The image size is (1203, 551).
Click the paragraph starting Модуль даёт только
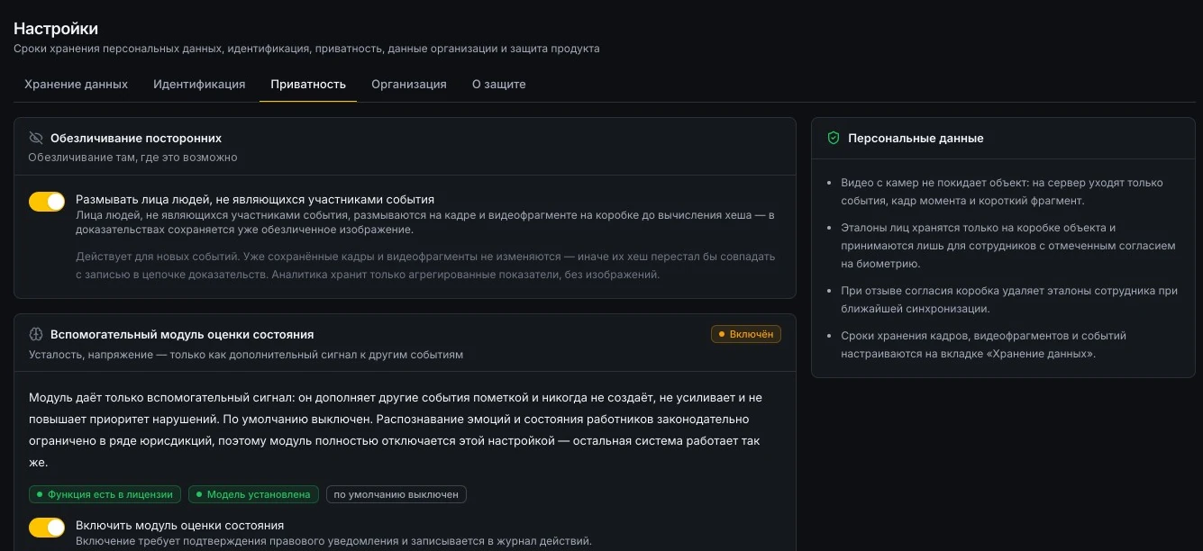tap(396, 430)
